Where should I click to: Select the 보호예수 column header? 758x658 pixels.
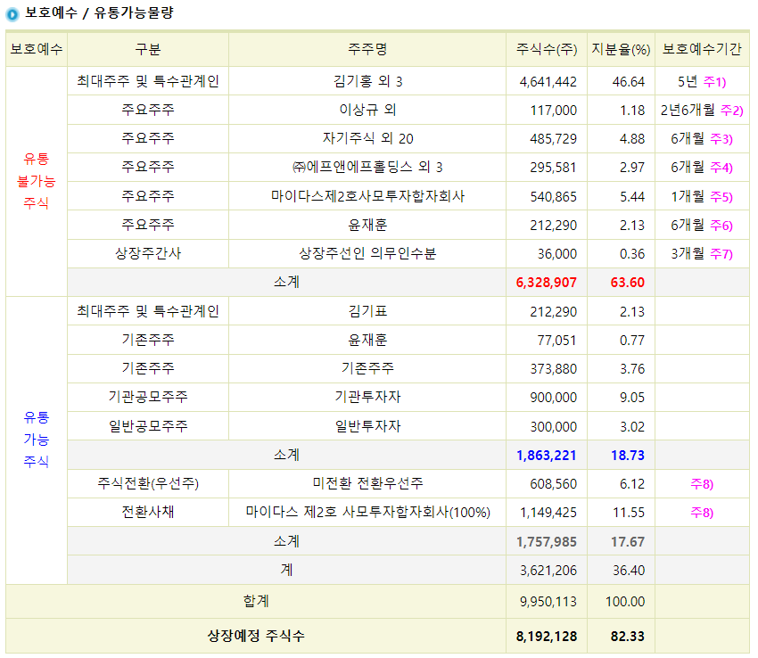point(37,49)
